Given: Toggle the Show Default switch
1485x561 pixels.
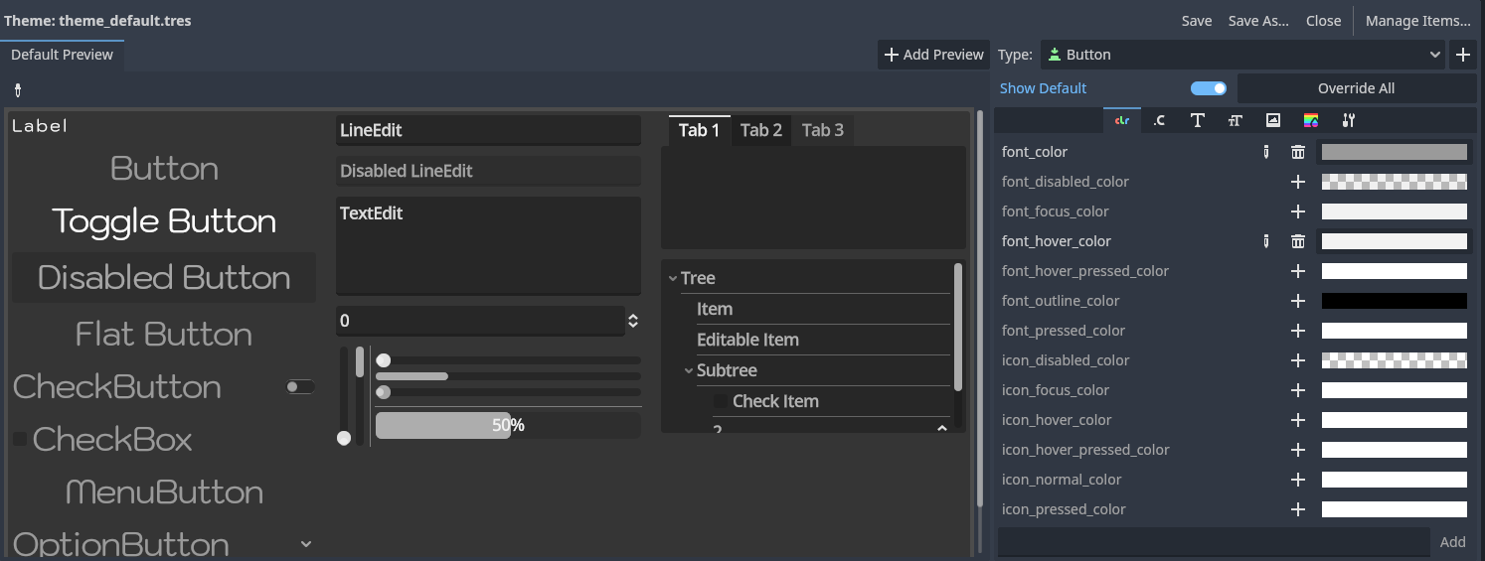Looking at the screenshot, I should click(x=1209, y=88).
